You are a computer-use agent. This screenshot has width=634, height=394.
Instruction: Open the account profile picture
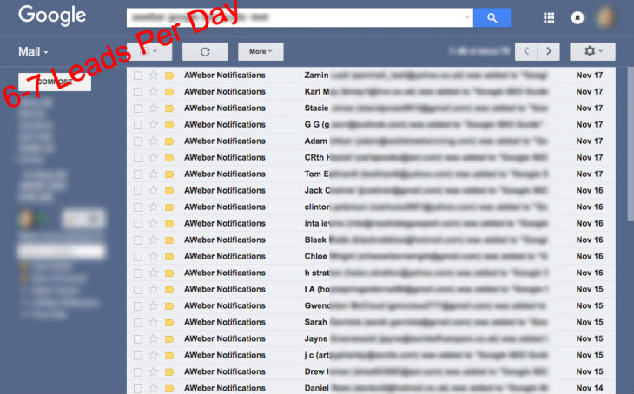[x=605, y=17]
